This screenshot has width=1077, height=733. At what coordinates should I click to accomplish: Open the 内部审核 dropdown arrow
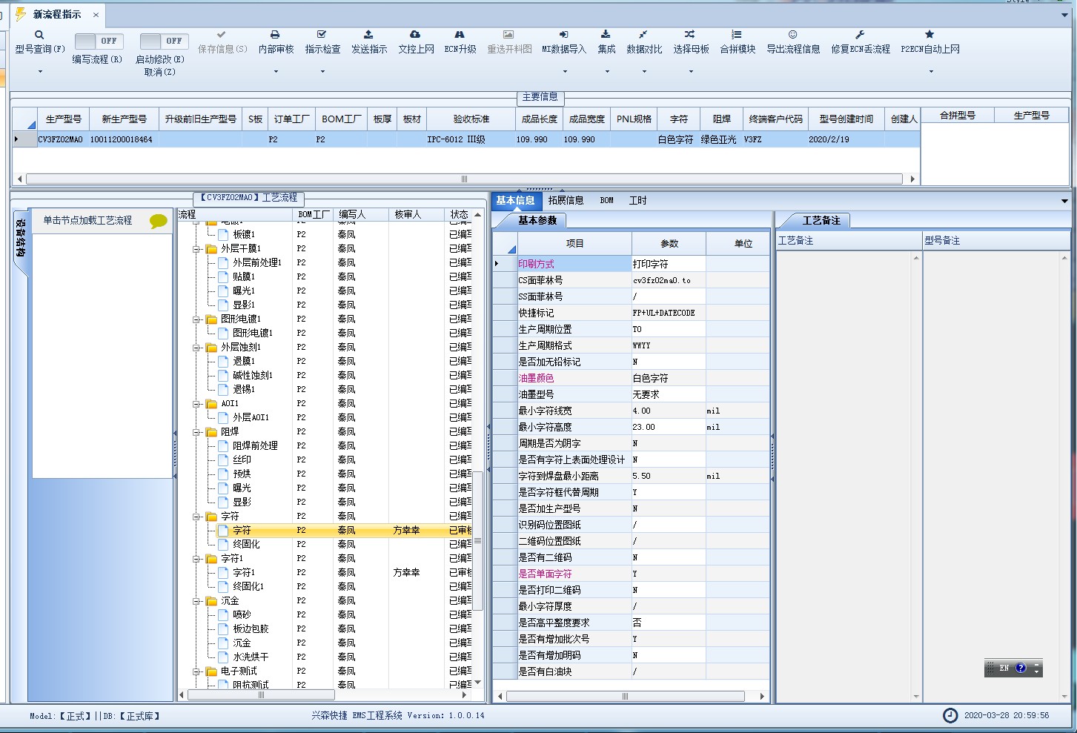click(x=276, y=72)
